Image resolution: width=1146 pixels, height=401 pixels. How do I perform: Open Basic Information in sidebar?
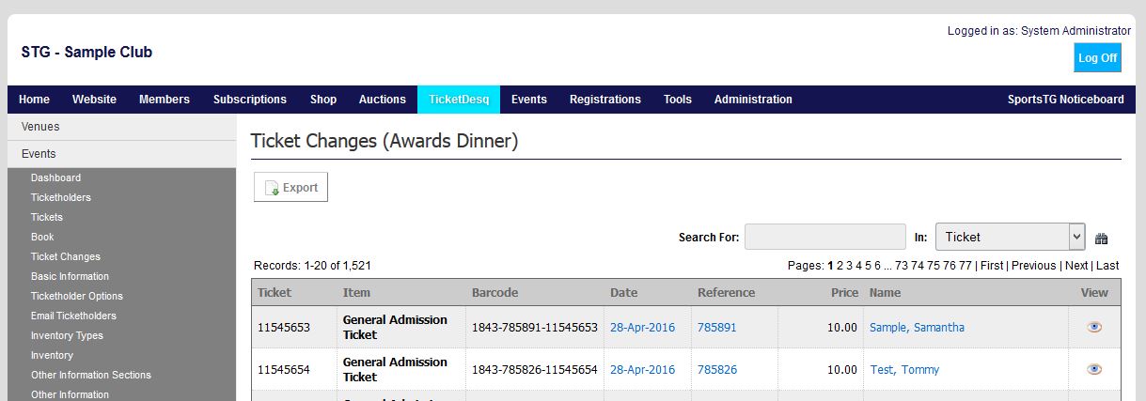coord(71,276)
